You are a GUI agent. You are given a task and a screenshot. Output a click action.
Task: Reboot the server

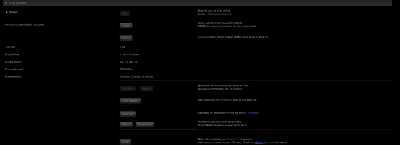(126, 125)
